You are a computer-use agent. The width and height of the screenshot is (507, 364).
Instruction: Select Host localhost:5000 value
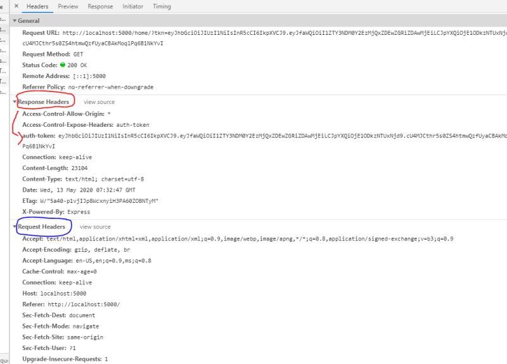[63, 294]
